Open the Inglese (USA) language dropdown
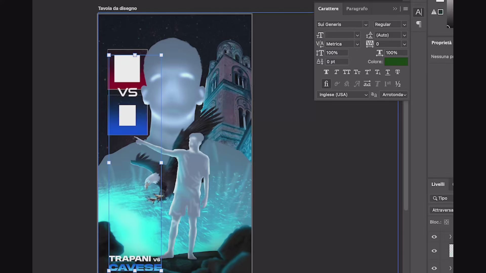 [x=342, y=95]
